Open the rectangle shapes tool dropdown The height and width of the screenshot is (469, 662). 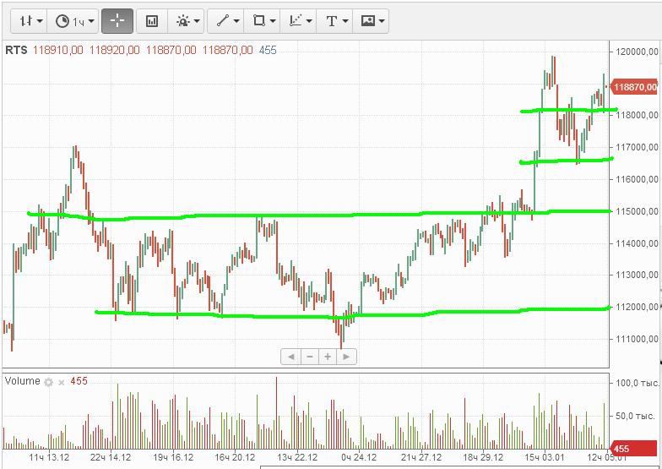263,21
